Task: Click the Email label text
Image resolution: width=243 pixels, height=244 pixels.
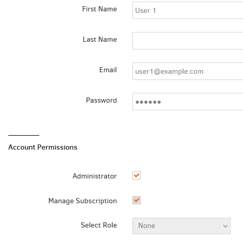Action: 108,70
